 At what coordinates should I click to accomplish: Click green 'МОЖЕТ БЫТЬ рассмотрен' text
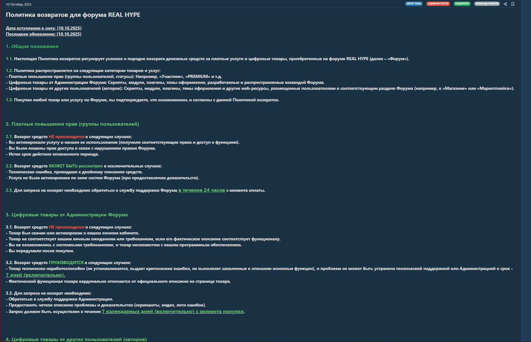point(76,166)
